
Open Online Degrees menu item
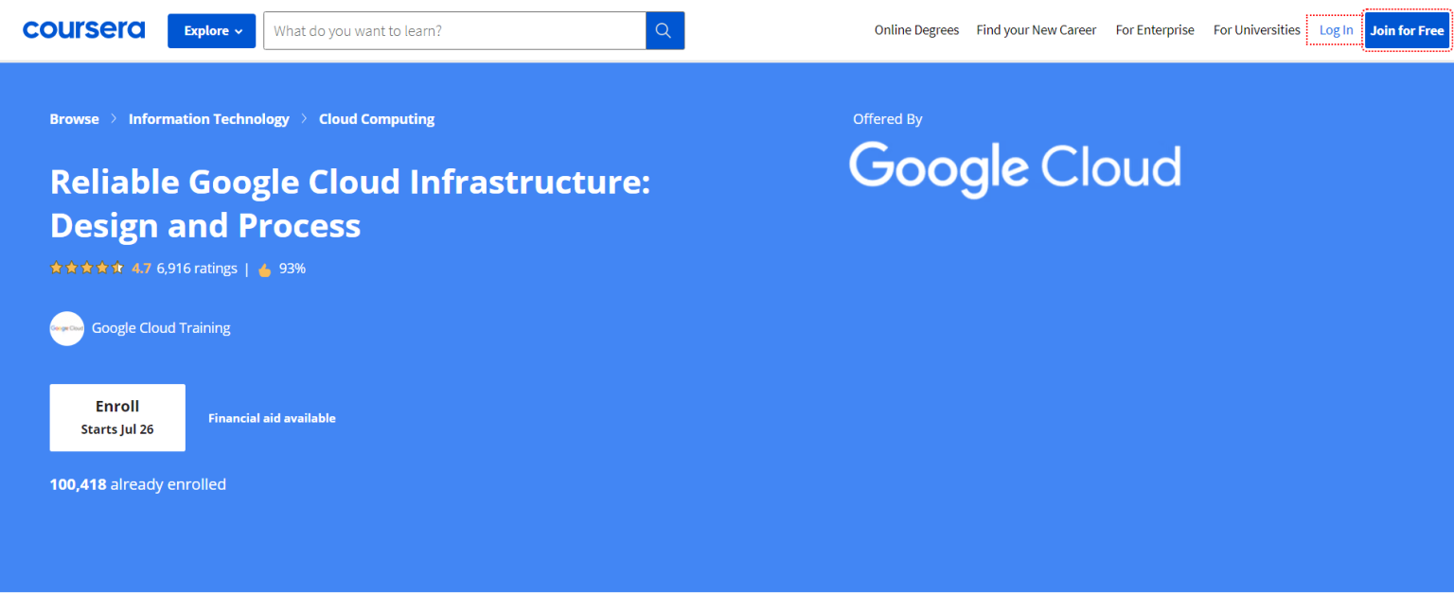pos(916,30)
